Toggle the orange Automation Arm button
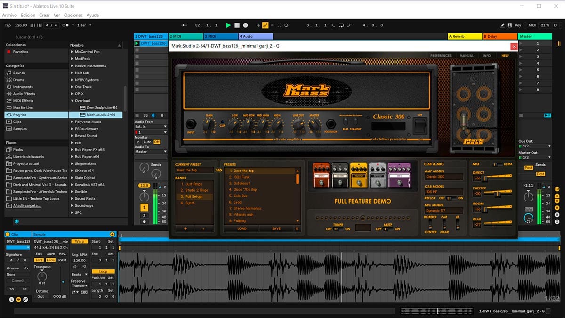 [x=265, y=25]
